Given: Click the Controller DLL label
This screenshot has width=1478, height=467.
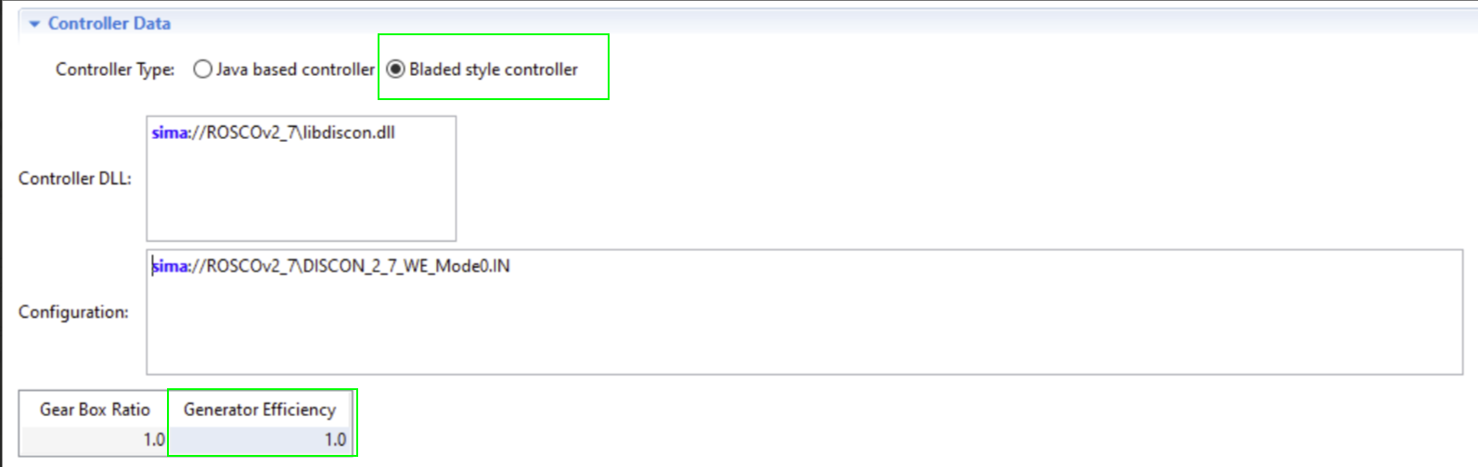Looking at the screenshot, I should (75, 178).
